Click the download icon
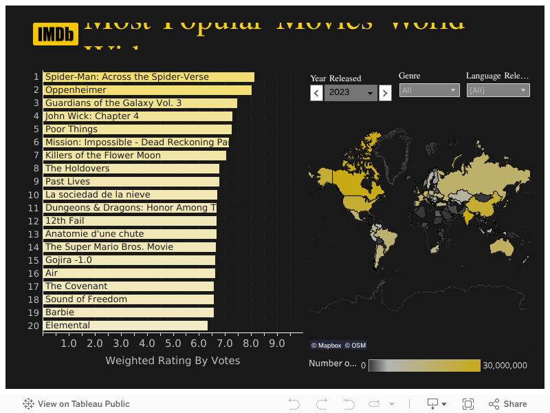 [x=432, y=404]
